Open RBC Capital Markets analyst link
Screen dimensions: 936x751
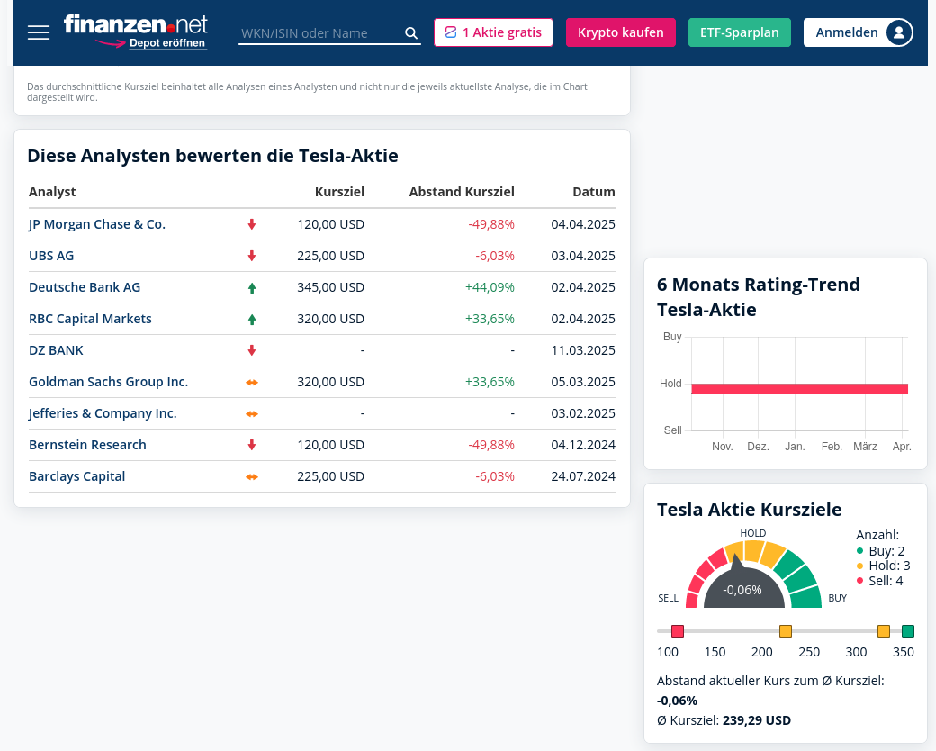[x=90, y=319]
